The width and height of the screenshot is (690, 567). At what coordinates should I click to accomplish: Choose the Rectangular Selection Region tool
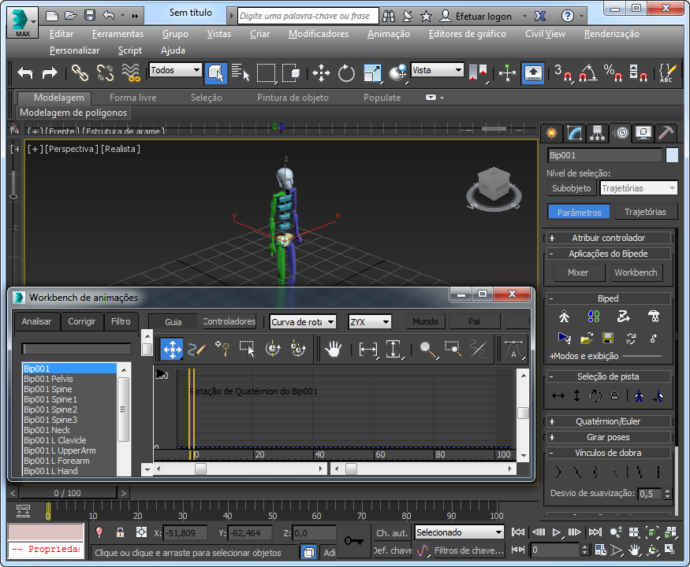pyautogui.click(x=267, y=73)
